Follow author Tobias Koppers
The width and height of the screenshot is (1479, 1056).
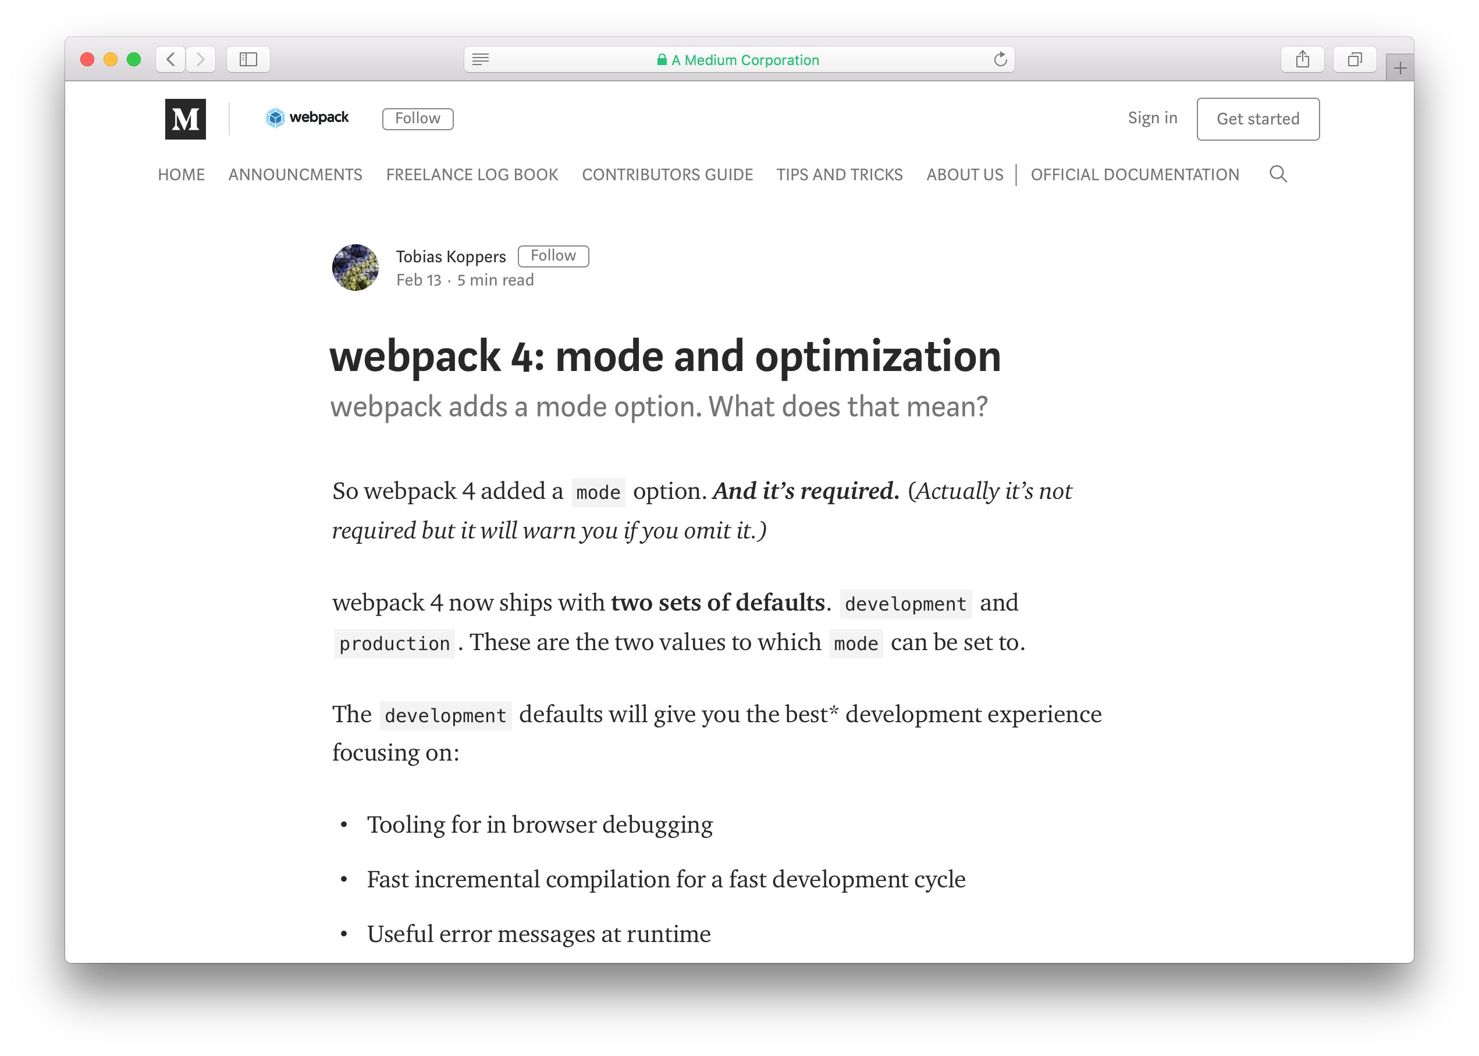pos(553,256)
